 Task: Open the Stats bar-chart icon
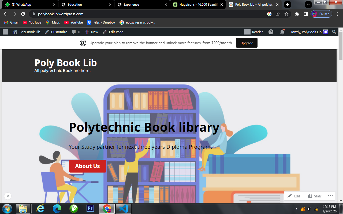coord(310,196)
